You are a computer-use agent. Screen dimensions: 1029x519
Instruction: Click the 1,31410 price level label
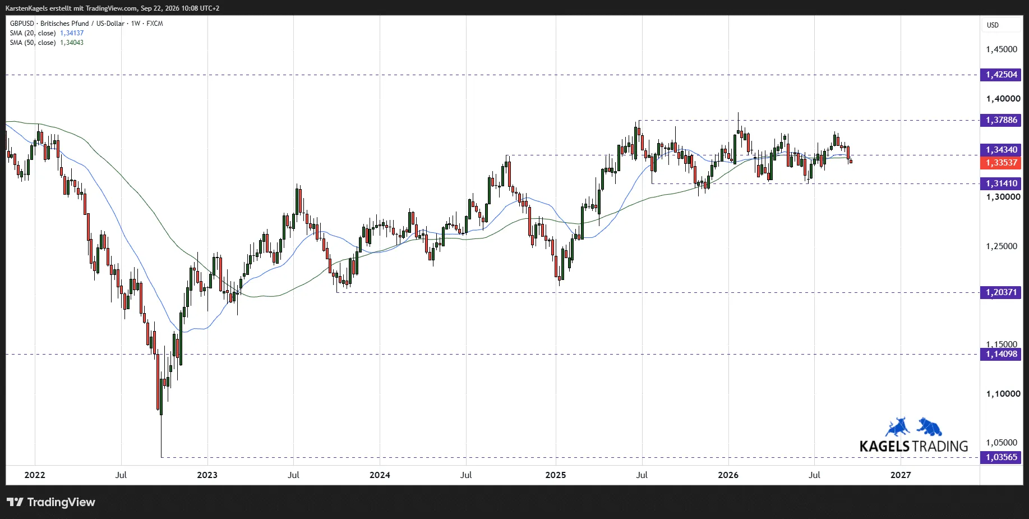(x=1001, y=183)
